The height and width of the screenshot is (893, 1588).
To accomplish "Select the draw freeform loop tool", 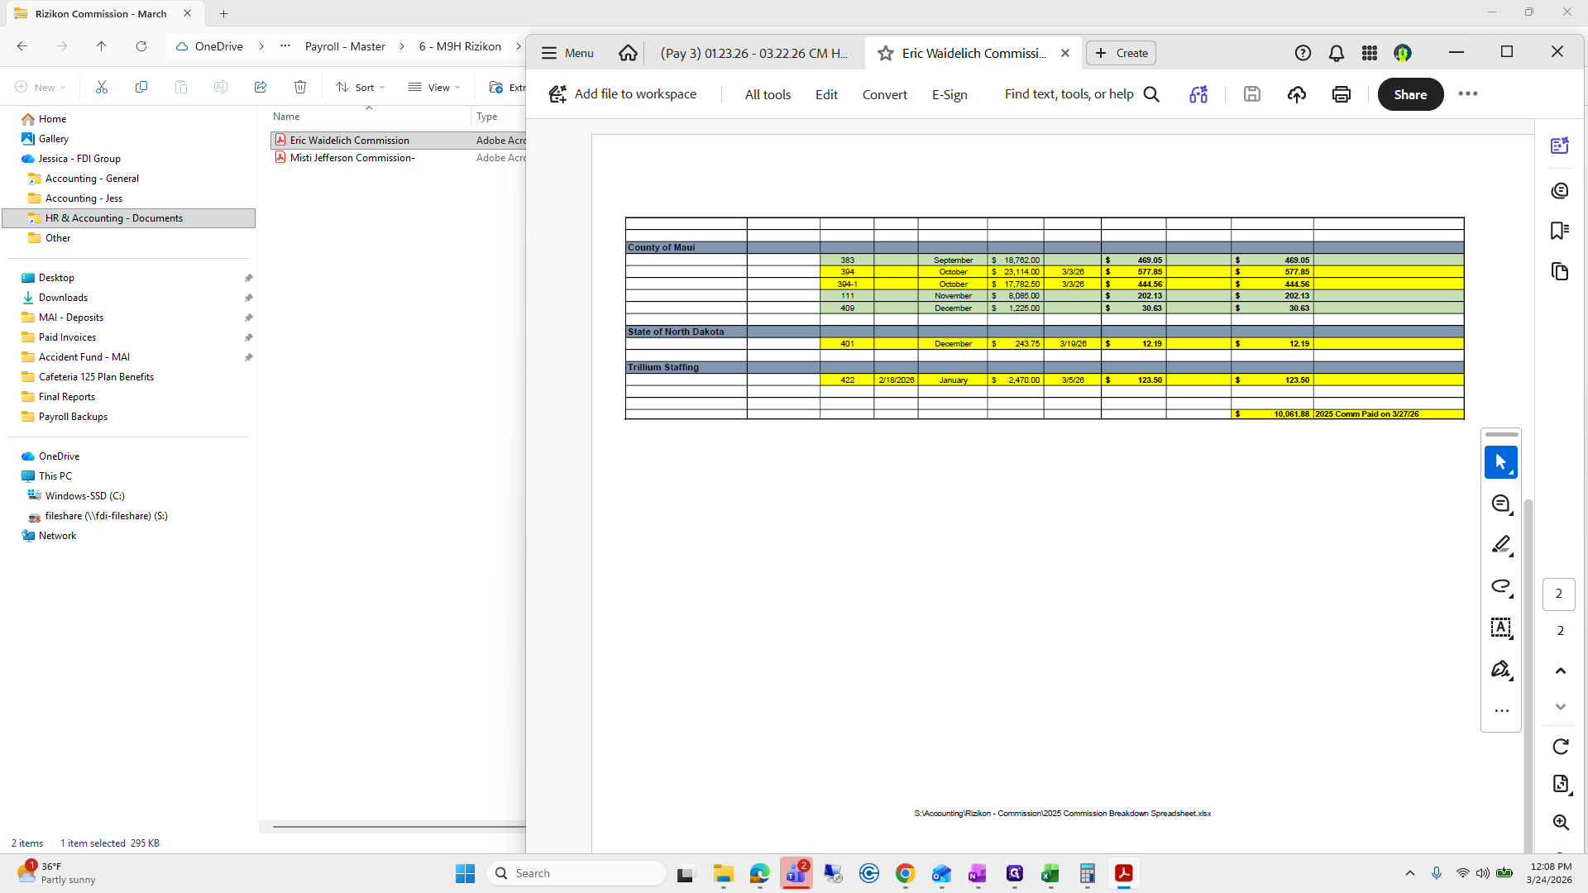I will point(1500,586).
